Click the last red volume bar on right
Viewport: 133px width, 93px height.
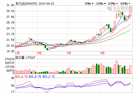pos(130,70)
